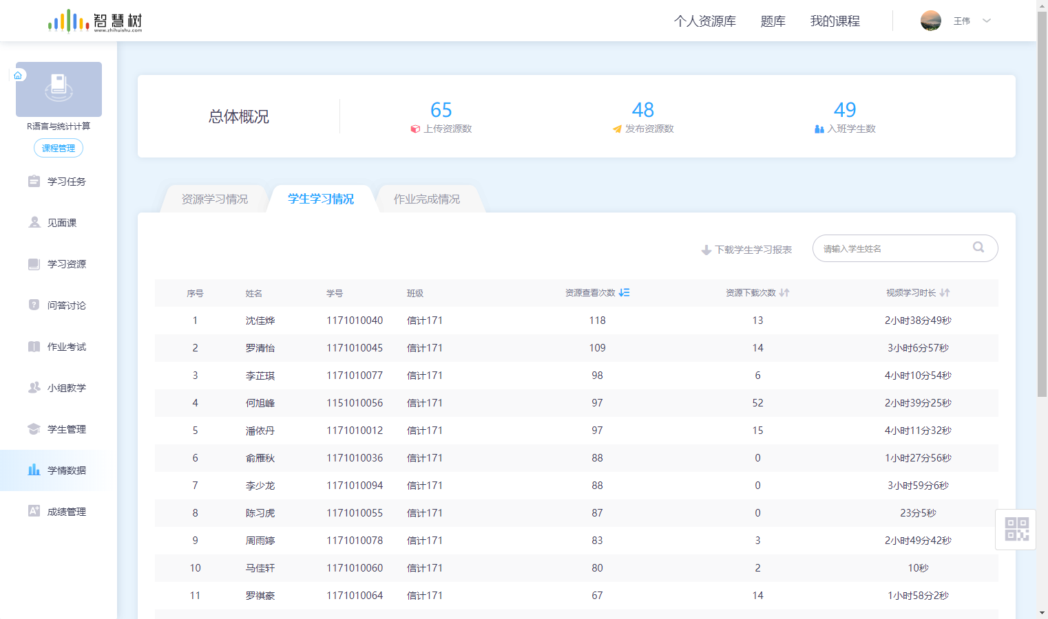Select 见面课 in the sidebar
Image resolution: width=1048 pixels, height=619 pixels.
tap(59, 222)
